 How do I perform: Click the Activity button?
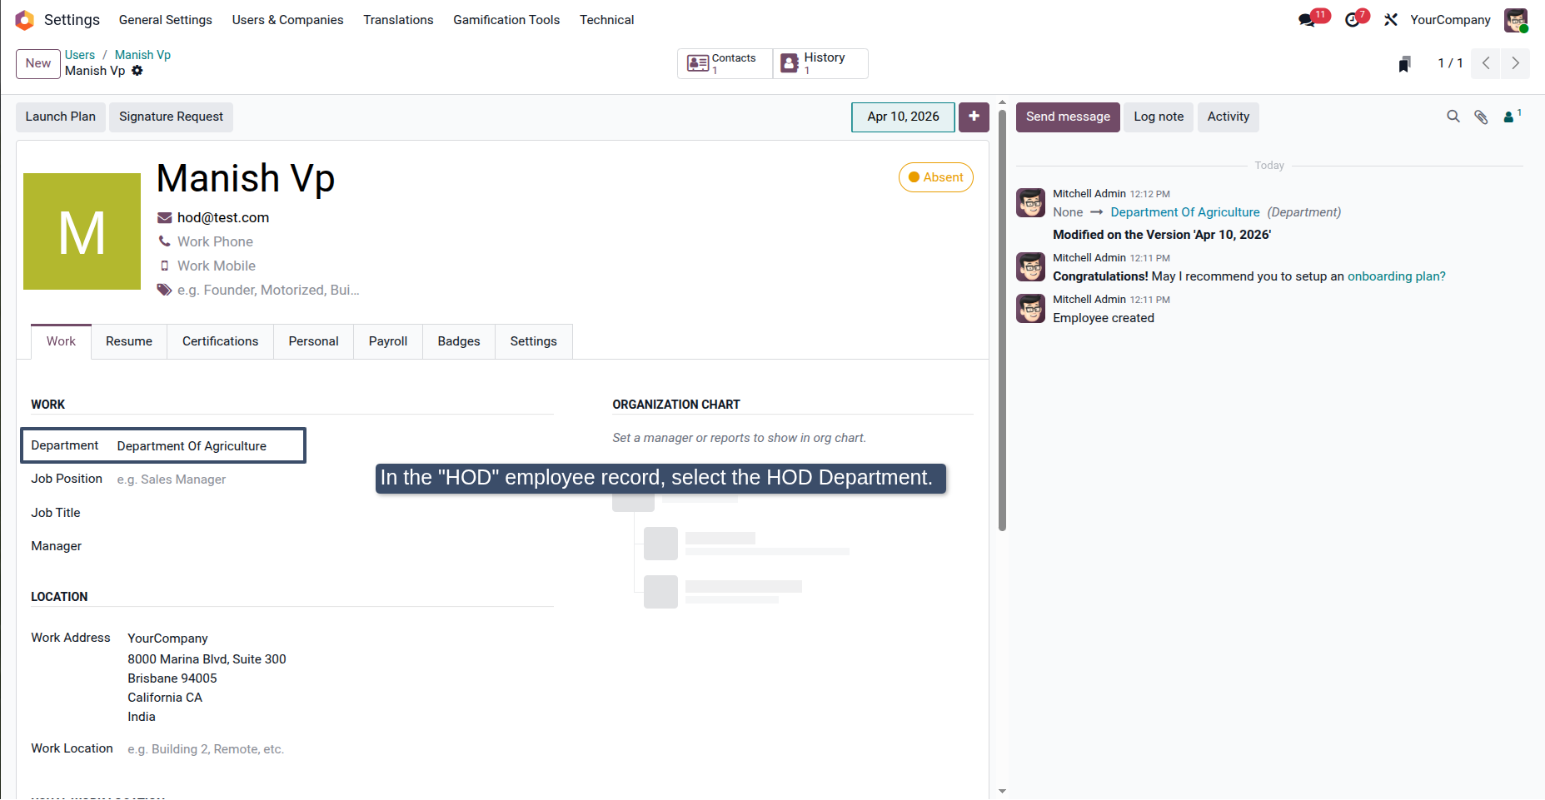(x=1229, y=117)
